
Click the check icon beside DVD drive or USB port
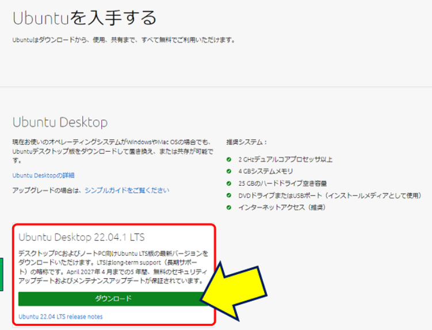click(x=229, y=195)
